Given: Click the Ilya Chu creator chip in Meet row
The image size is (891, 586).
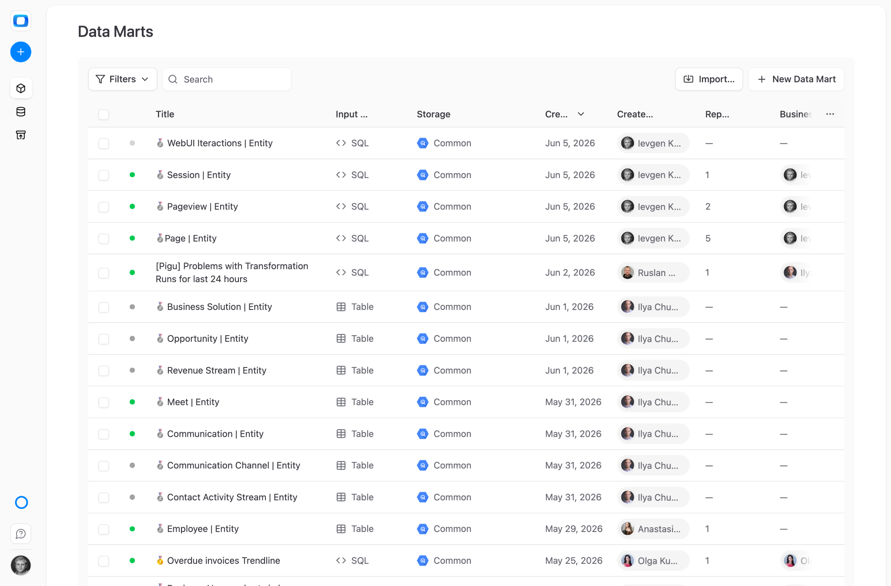Looking at the screenshot, I should point(653,402).
